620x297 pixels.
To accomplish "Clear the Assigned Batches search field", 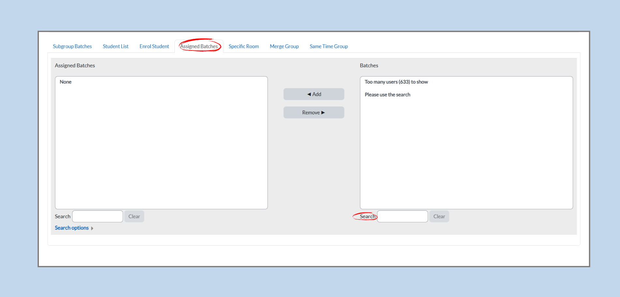I will coord(134,217).
